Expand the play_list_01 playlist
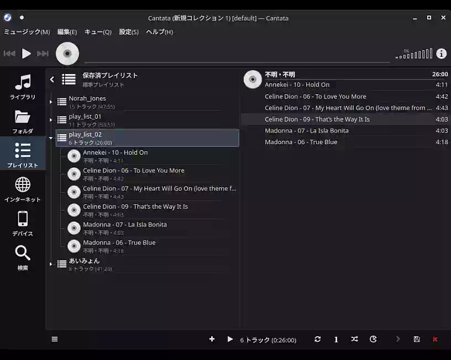The image size is (451, 360). tap(51, 120)
